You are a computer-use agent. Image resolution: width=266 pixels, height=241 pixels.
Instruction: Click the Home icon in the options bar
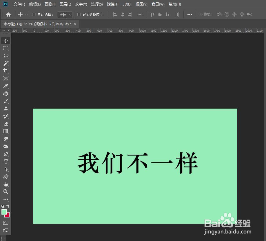[8, 14]
